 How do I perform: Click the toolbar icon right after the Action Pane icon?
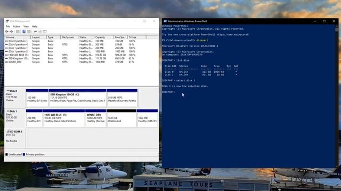[x=35, y=32]
